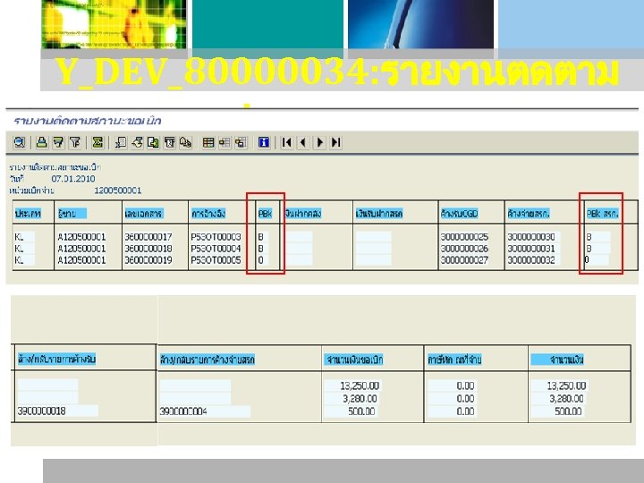The width and height of the screenshot is (644, 483).
Task: Go to previous page arrow
Action: [x=303, y=142]
